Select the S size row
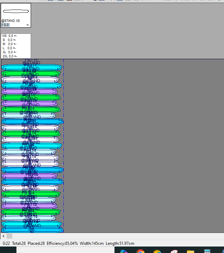Viewport: 224px width, 253px height. [9, 40]
